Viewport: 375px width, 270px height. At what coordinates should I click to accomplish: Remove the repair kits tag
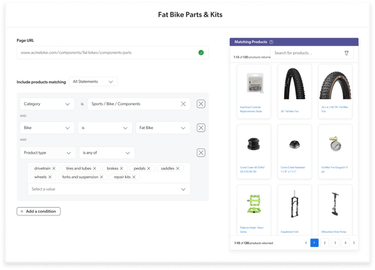134,177
